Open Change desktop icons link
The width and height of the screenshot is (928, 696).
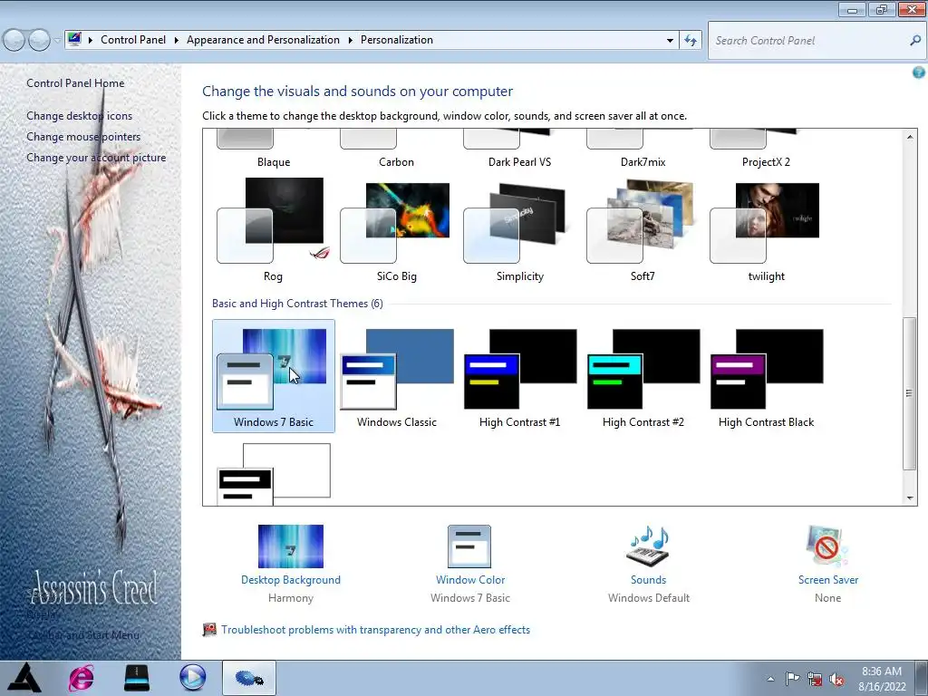pos(80,116)
